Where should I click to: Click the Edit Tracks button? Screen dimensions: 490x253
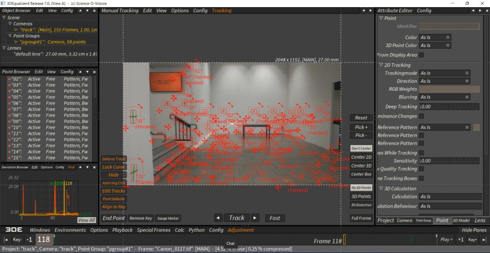pos(113,191)
